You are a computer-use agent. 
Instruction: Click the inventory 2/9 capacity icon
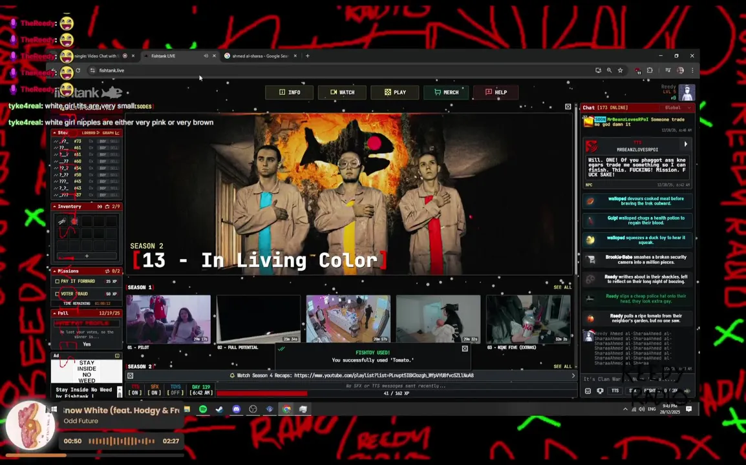pos(107,207)
